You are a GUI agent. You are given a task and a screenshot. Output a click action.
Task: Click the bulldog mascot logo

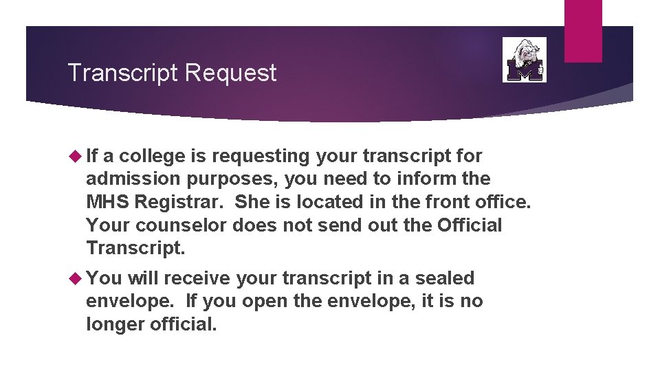coord(525,60)
